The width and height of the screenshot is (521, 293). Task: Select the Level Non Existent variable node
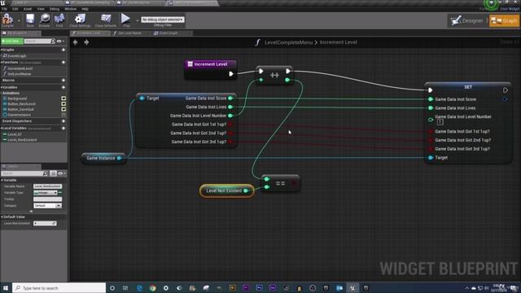227,190
